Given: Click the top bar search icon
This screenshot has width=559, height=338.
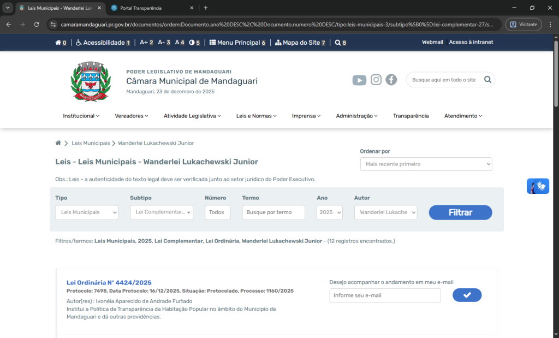Looking at the screenshot, I should 338,43.
